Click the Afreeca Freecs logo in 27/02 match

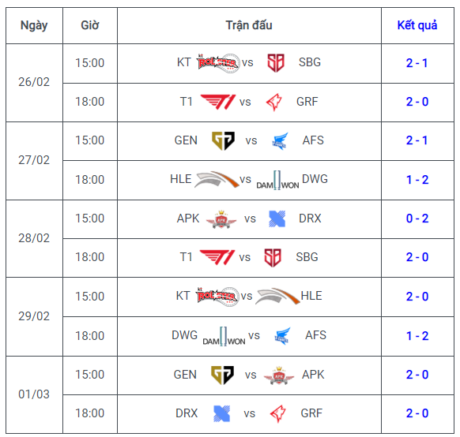(x=280, y=141)
